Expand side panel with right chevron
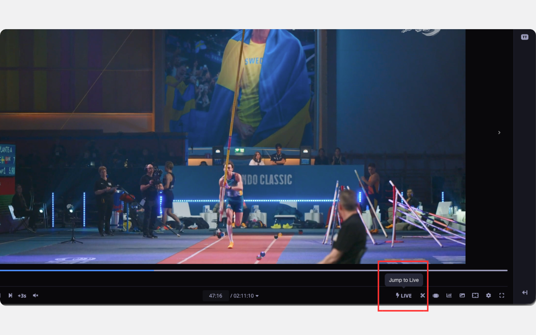The image size is (536, 335). (499, 132)
